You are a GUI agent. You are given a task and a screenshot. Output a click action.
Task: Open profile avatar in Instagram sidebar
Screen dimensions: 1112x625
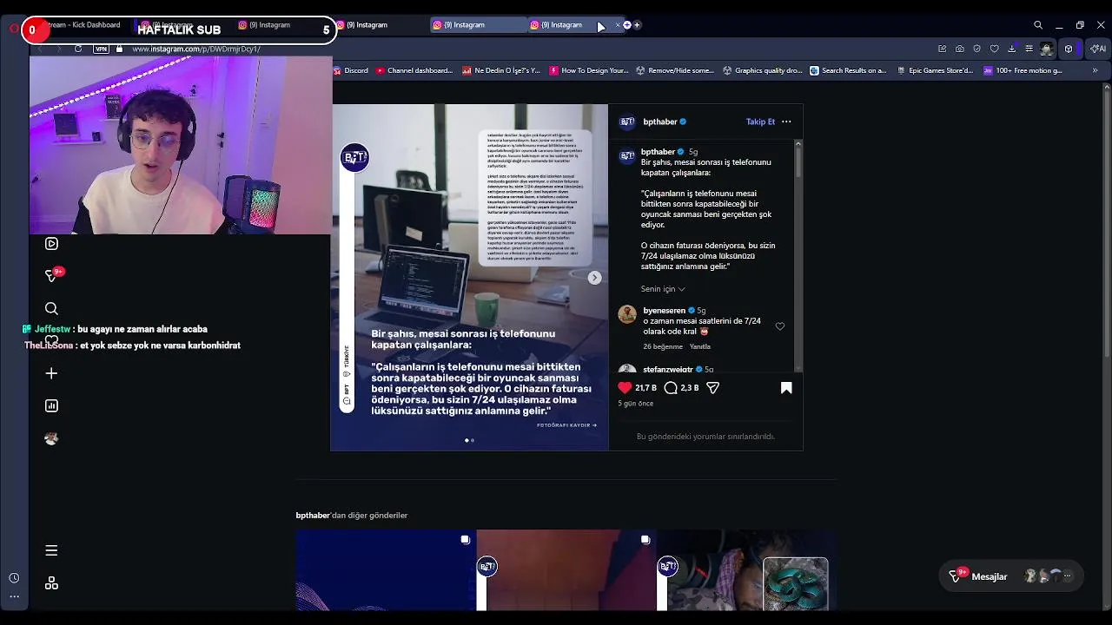click(51, 438)
